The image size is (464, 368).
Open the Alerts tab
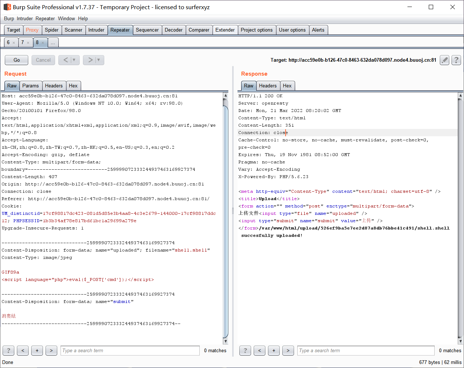318,30
